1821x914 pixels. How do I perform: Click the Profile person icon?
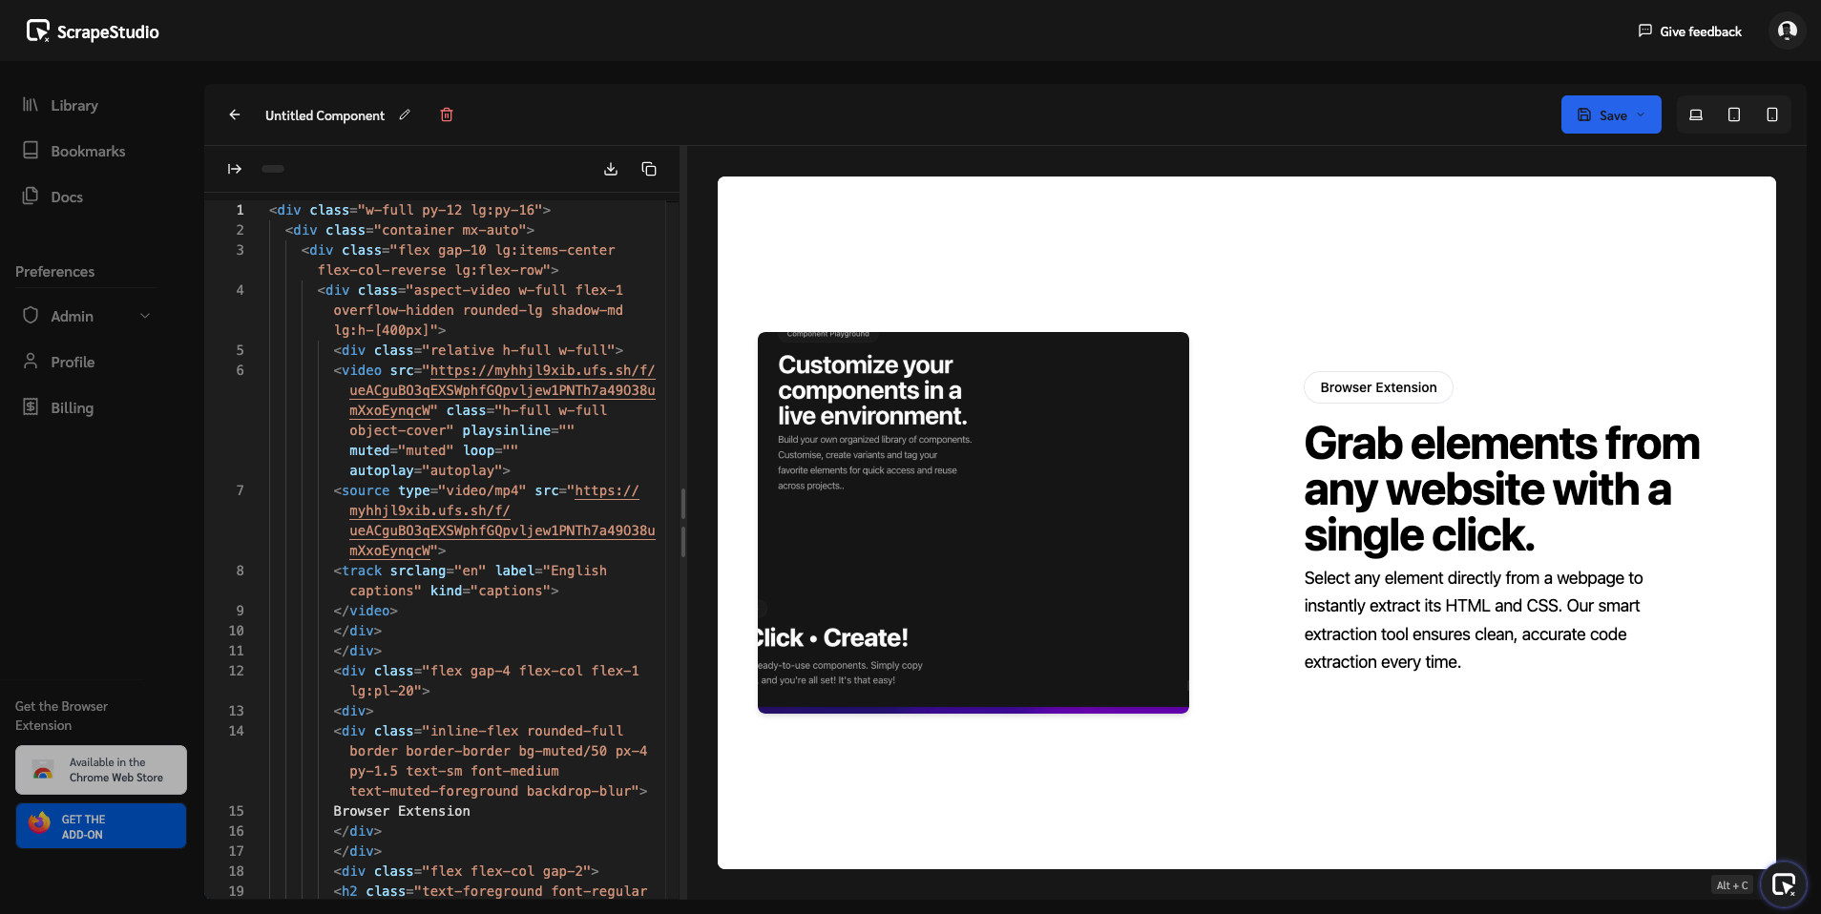tap(31, 361)
